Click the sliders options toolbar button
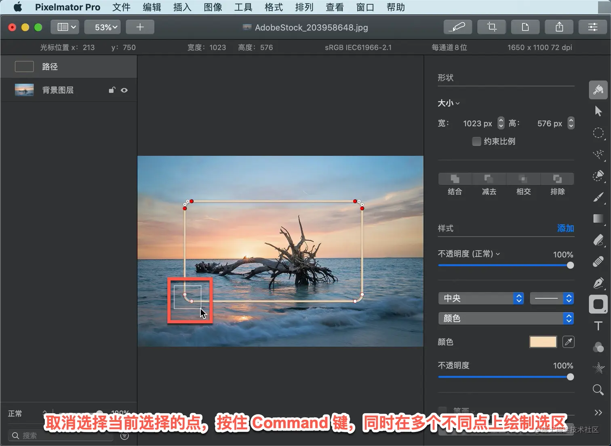 pyautogui.click(x=593, y=27)
